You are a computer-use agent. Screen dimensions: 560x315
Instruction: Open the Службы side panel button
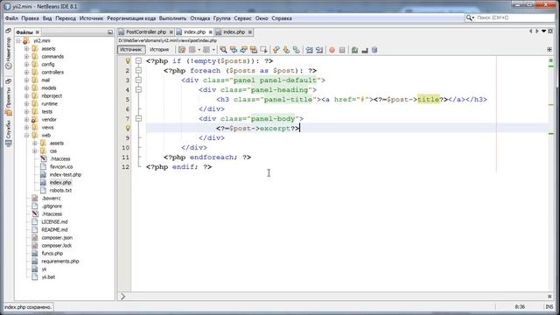pos(9,134)
